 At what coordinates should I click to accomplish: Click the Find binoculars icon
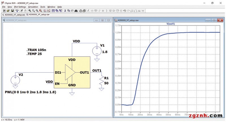76,11
